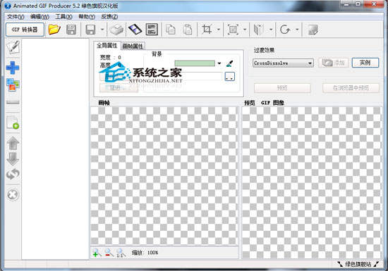
Task: Click the 预览 GIF 图像 canvas area
Action: pyautogui.click(x=312, y=182)
